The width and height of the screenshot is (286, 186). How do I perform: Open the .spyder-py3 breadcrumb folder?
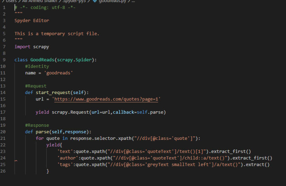tap(74, 1)
